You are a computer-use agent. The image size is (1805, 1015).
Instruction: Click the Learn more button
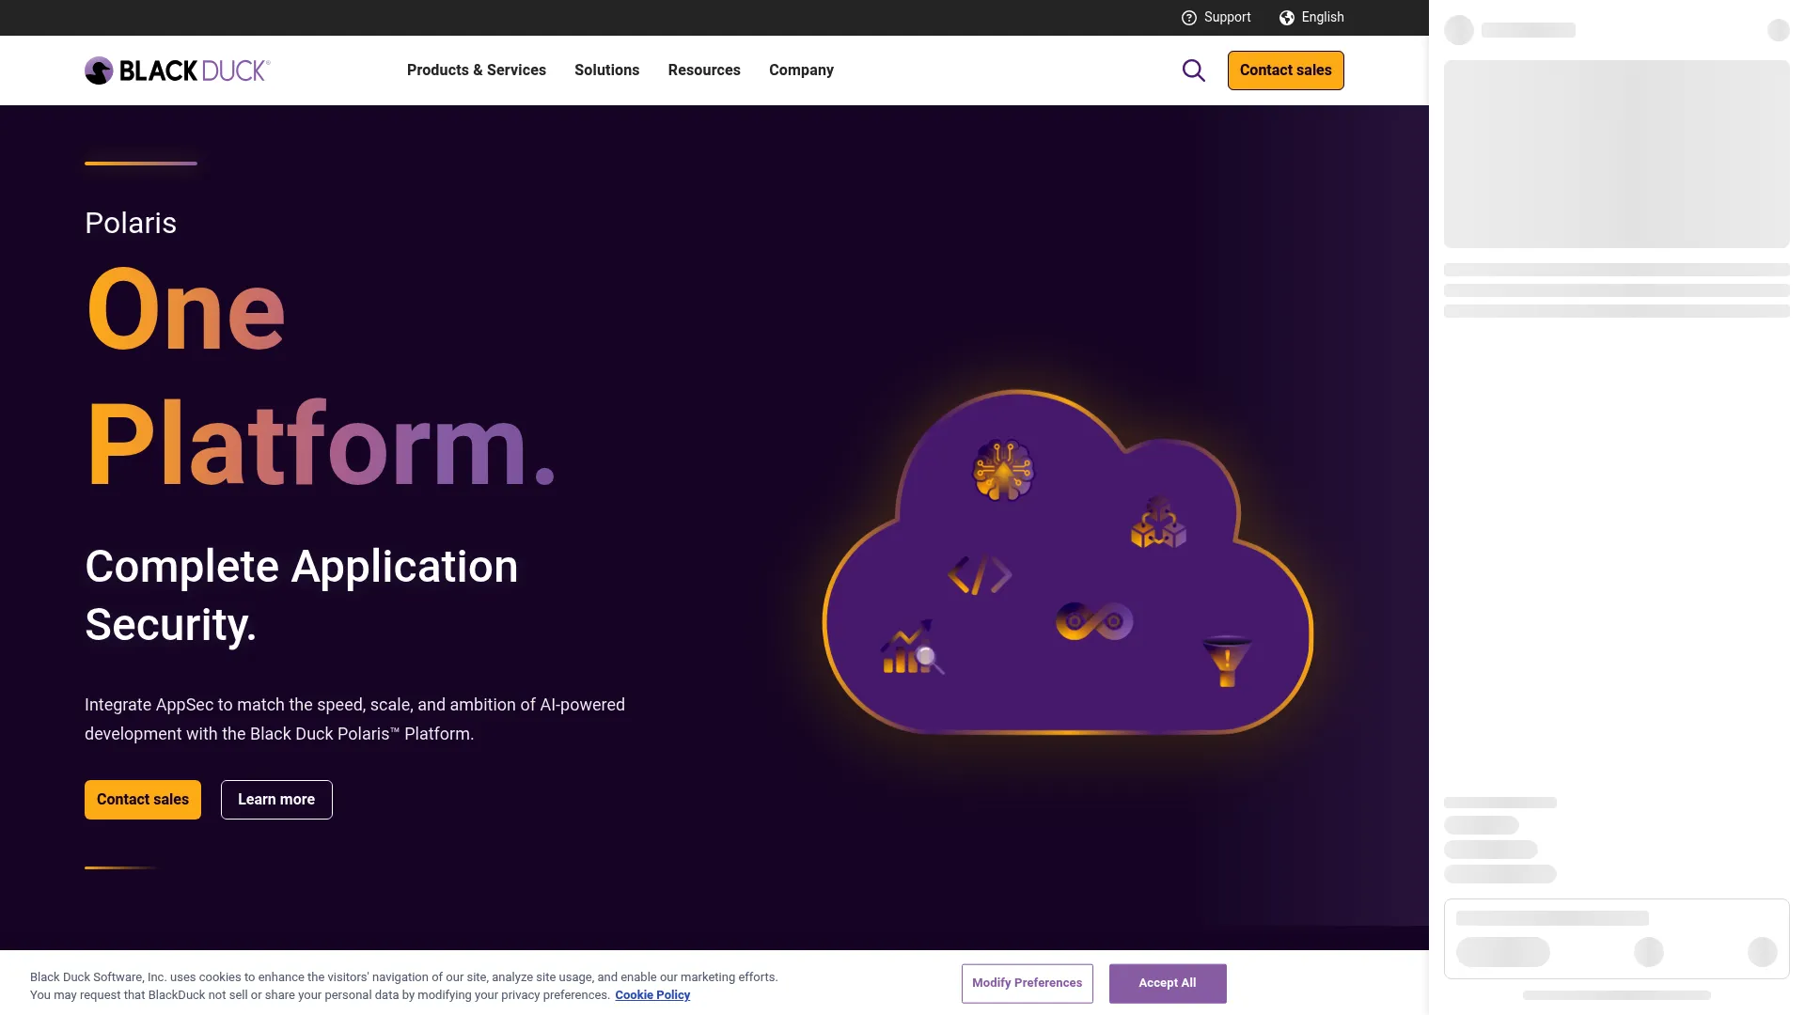(276, 800)
